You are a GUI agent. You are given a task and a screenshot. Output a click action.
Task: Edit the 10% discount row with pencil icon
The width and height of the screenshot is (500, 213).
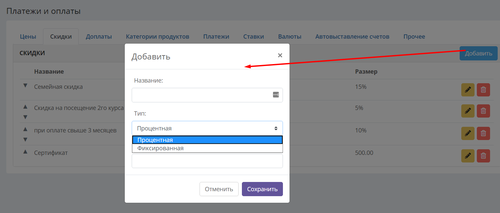click(468, 133)
